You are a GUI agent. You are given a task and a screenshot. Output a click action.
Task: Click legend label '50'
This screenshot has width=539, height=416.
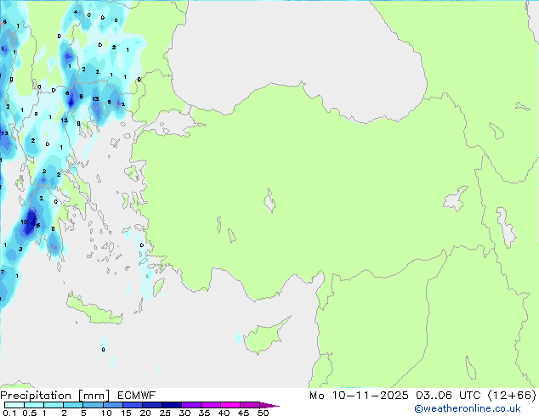[263, 413]
